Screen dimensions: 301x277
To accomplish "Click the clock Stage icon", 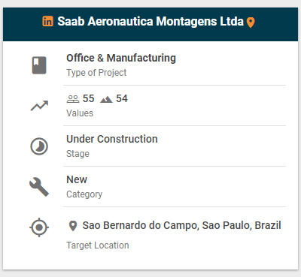I will pyautogui.click(x=39, y=146).
